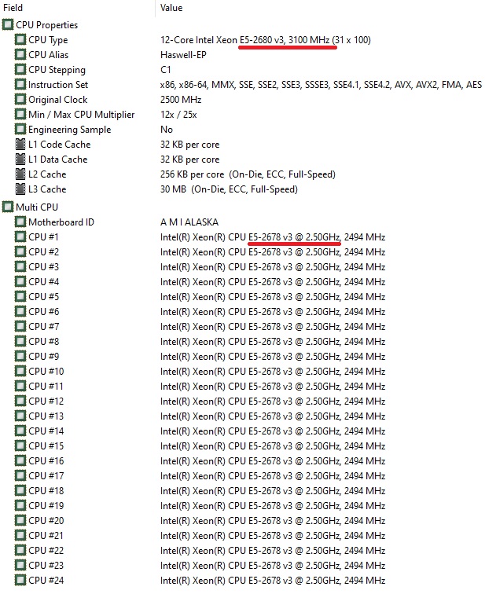This screenshot has height=594, width=485.
Task: Click the chip icon beside CPU #16
Action: [x=20, y=460]
